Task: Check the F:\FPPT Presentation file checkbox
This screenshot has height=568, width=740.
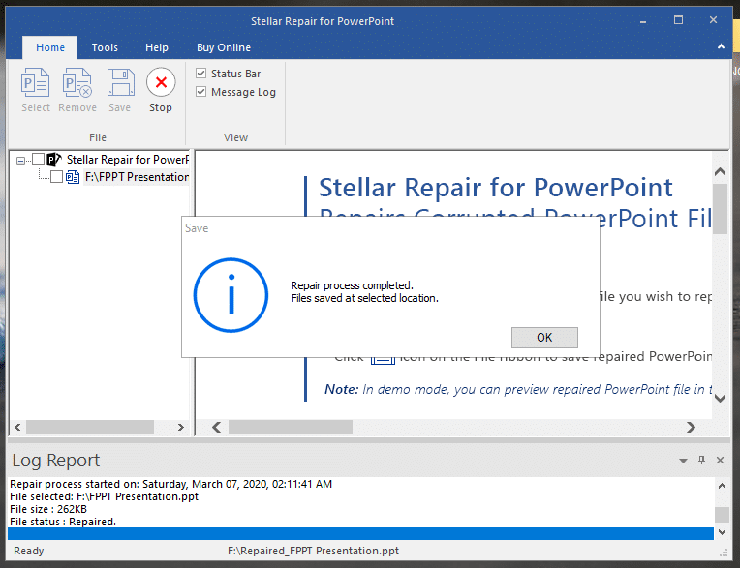Action: click(56, 177)
